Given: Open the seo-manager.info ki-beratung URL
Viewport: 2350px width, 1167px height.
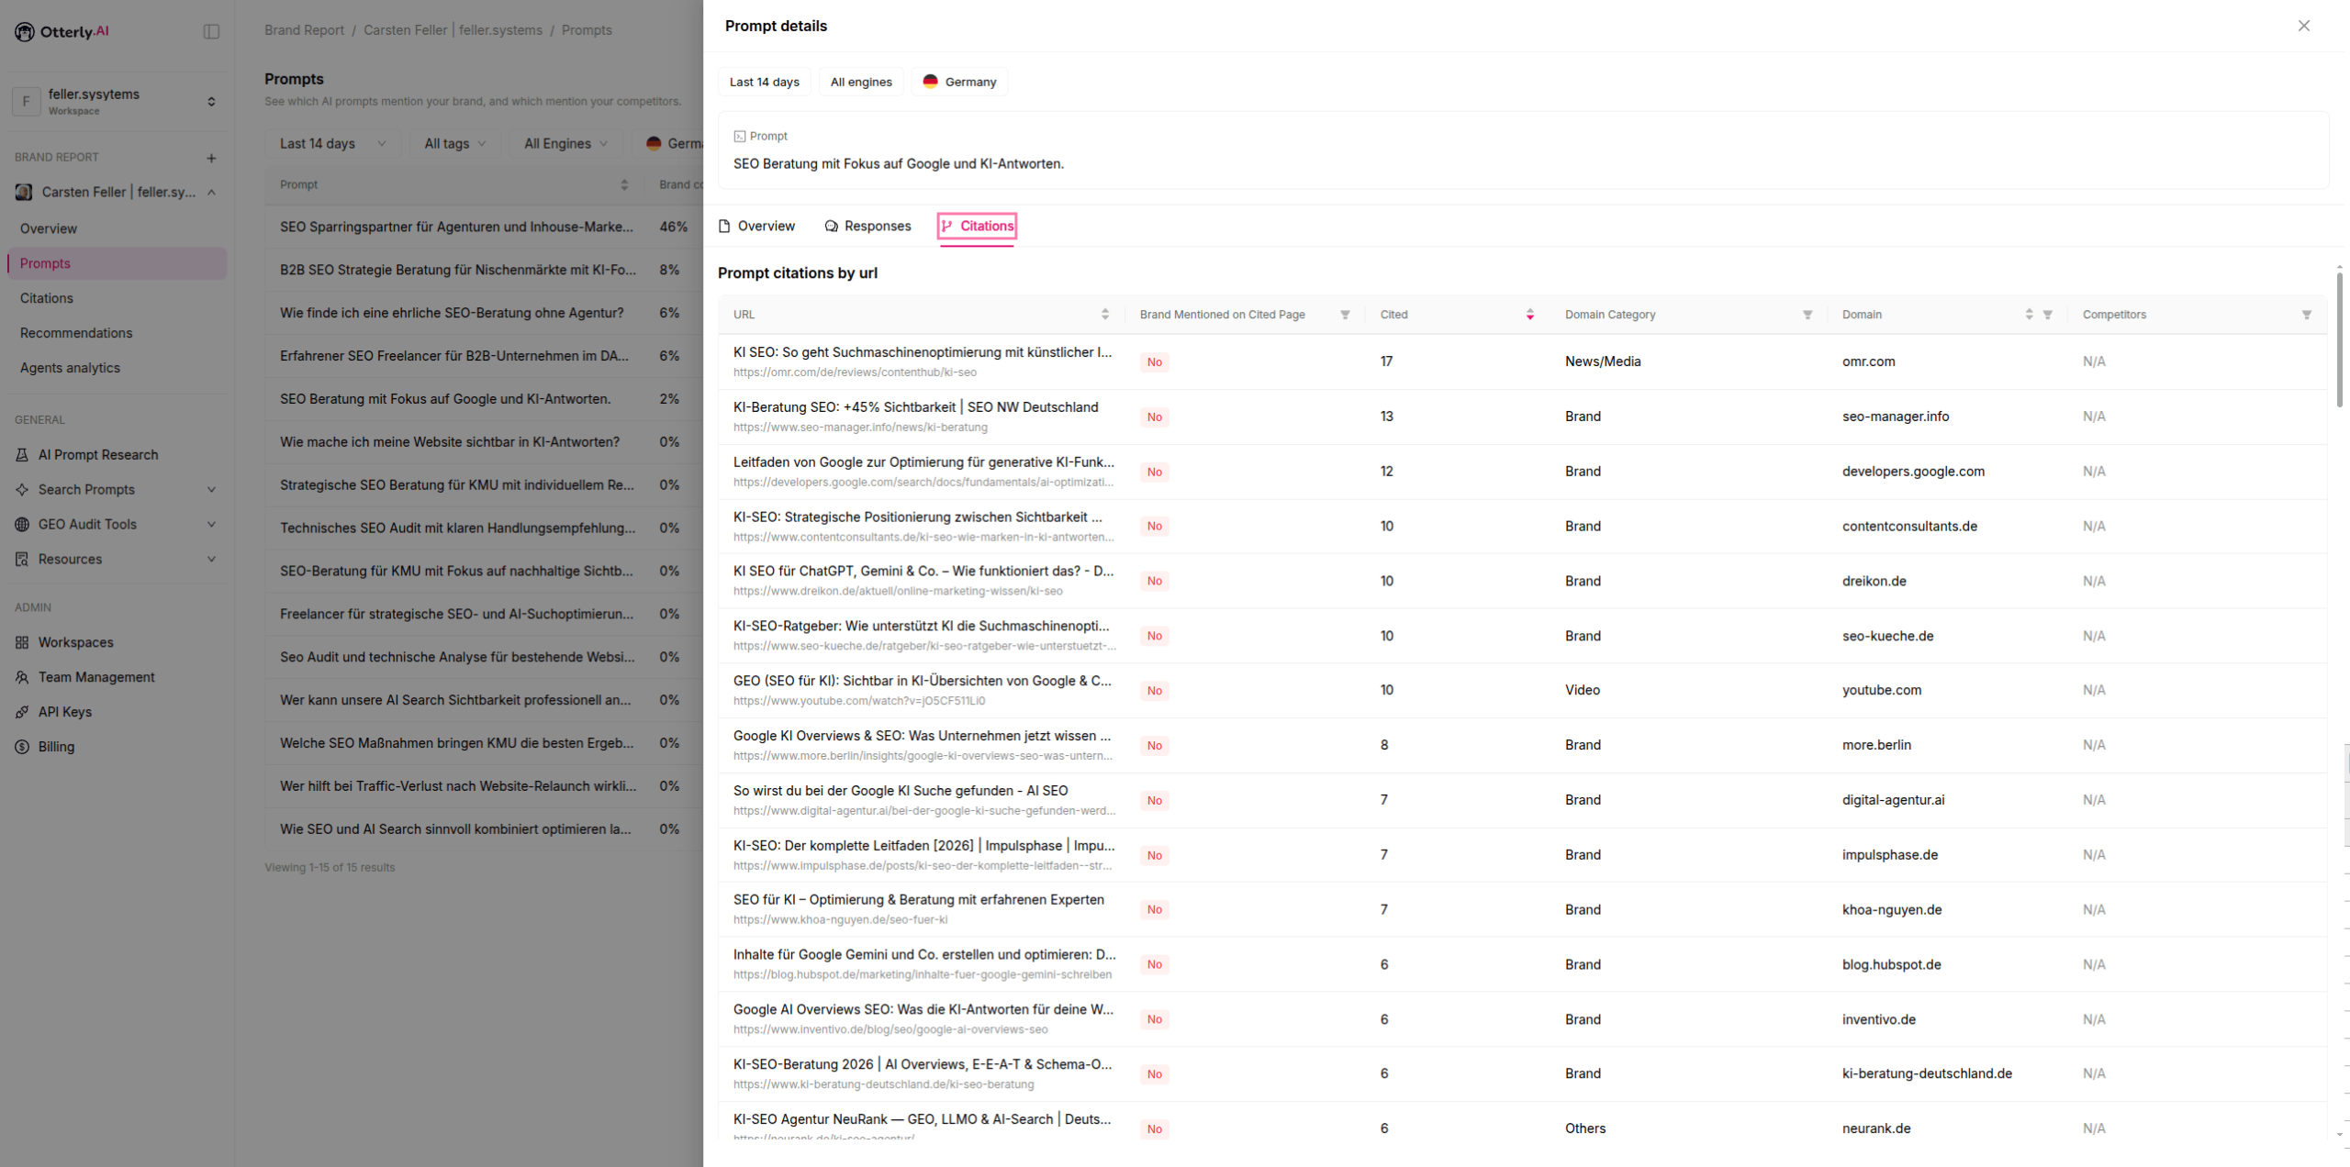Looking at the screenshot, I should (x=860, y=428).
